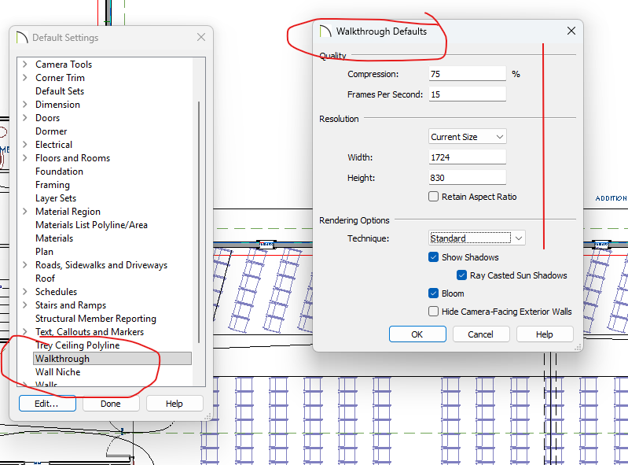Click the Walkthrough Defaults dialog title icon
Screen dimensions: 628x465
tap(325, 31)
